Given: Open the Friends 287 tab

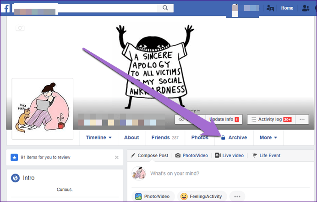Looking at the screenshot, I should (165, 137).
